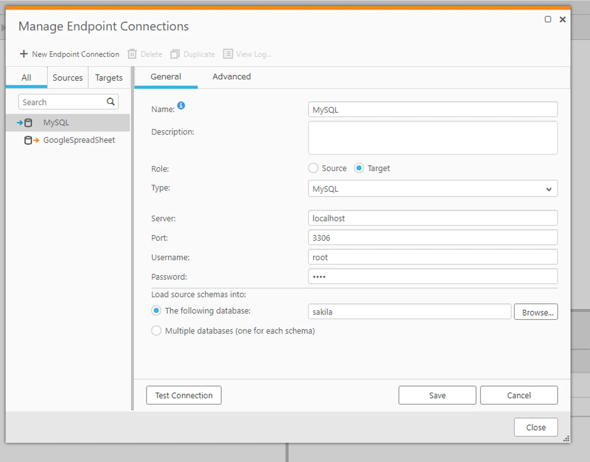This screenshot has width=590, height=462.
Task: Click the Browse button for database
Action: [535, 312]
